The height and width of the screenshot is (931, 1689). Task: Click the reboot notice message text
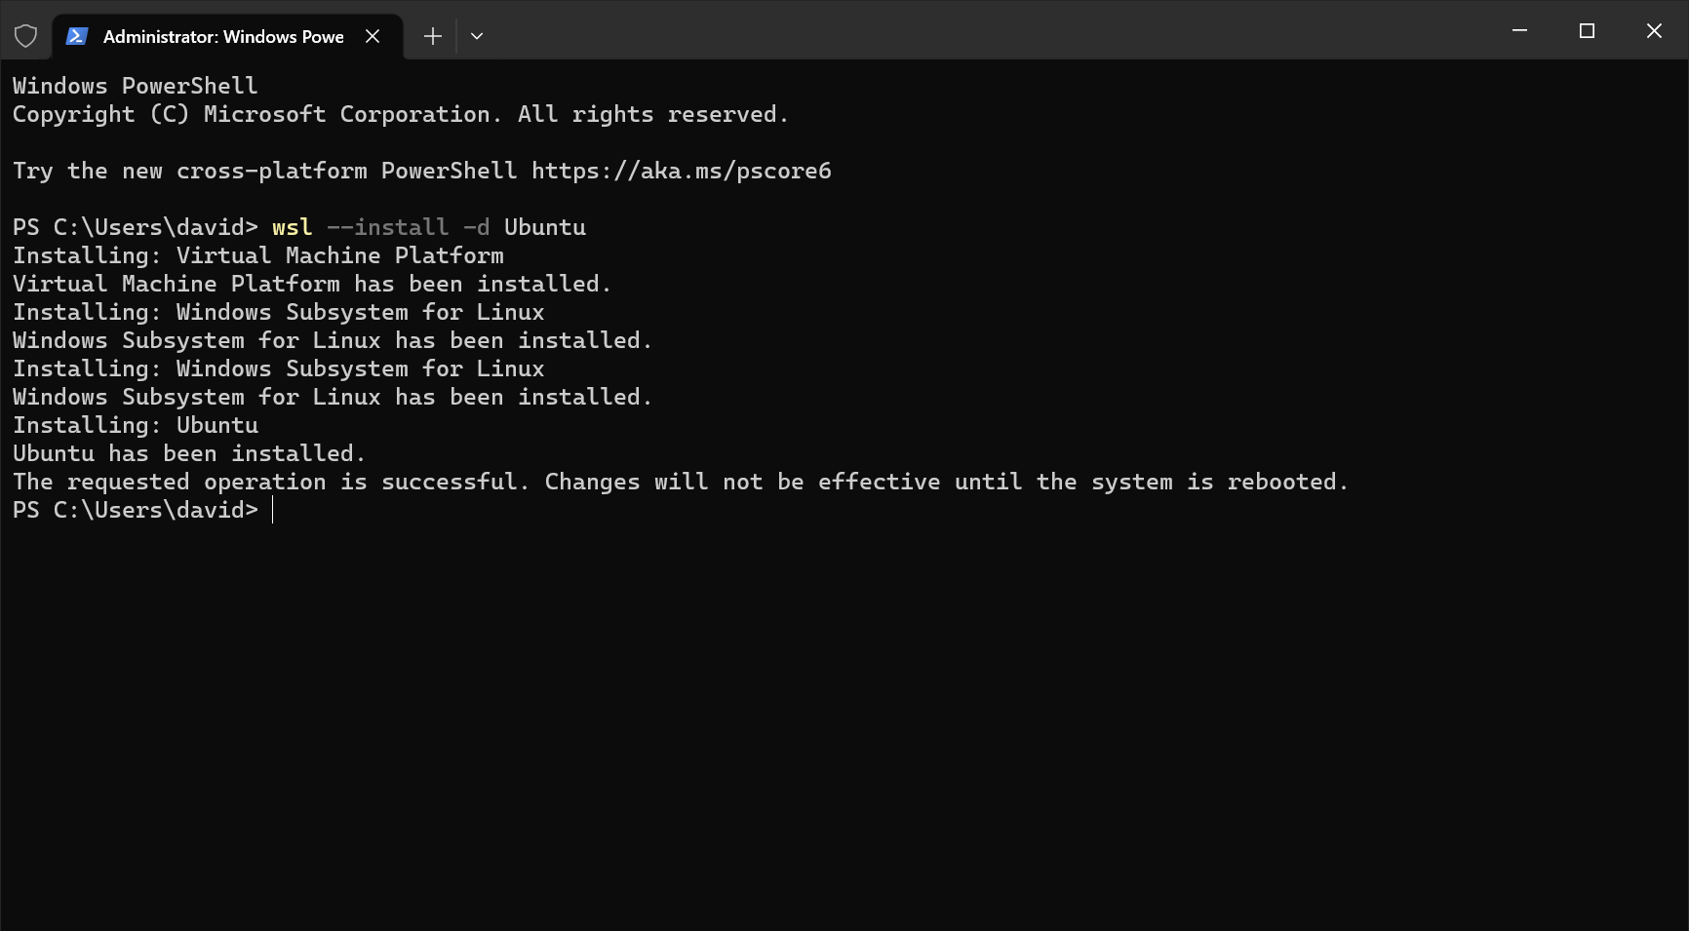(681, 481)
